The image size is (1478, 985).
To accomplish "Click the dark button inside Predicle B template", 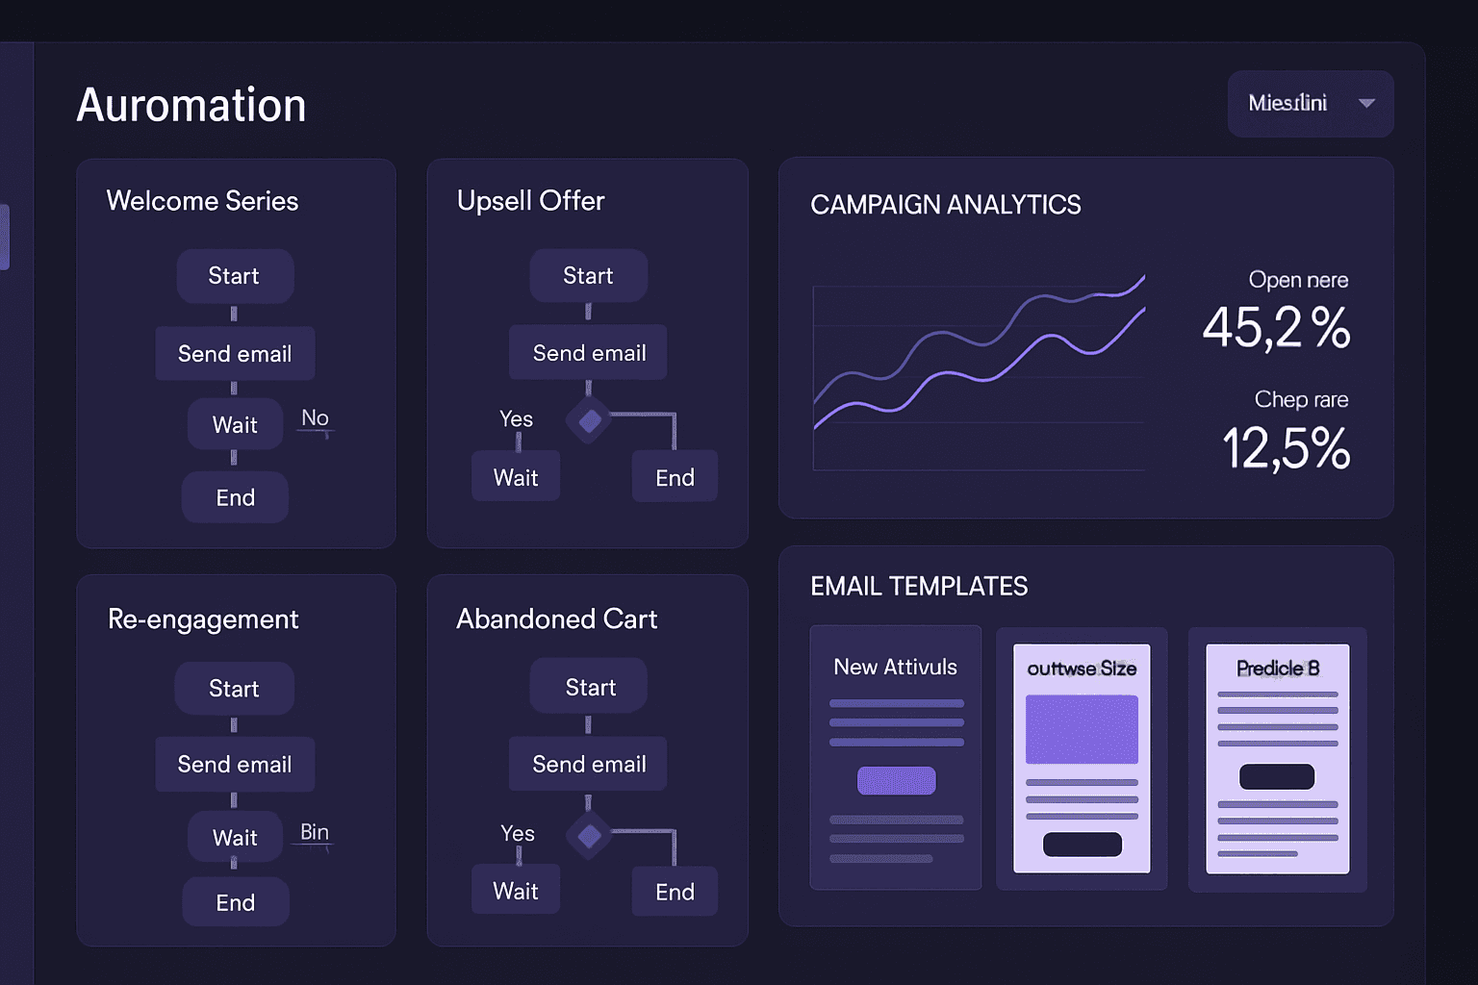I will tap(1277, 775).
